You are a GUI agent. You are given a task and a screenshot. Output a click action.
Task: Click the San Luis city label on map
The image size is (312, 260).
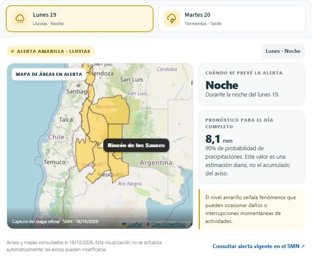[x=132, y=79]
